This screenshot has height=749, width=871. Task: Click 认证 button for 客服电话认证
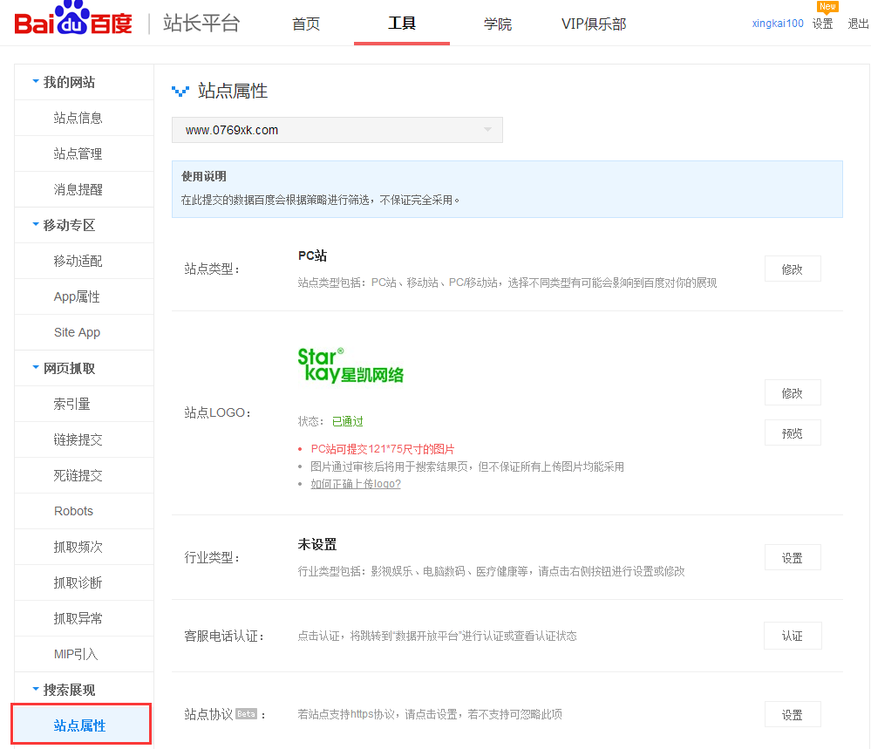point(792,636)
